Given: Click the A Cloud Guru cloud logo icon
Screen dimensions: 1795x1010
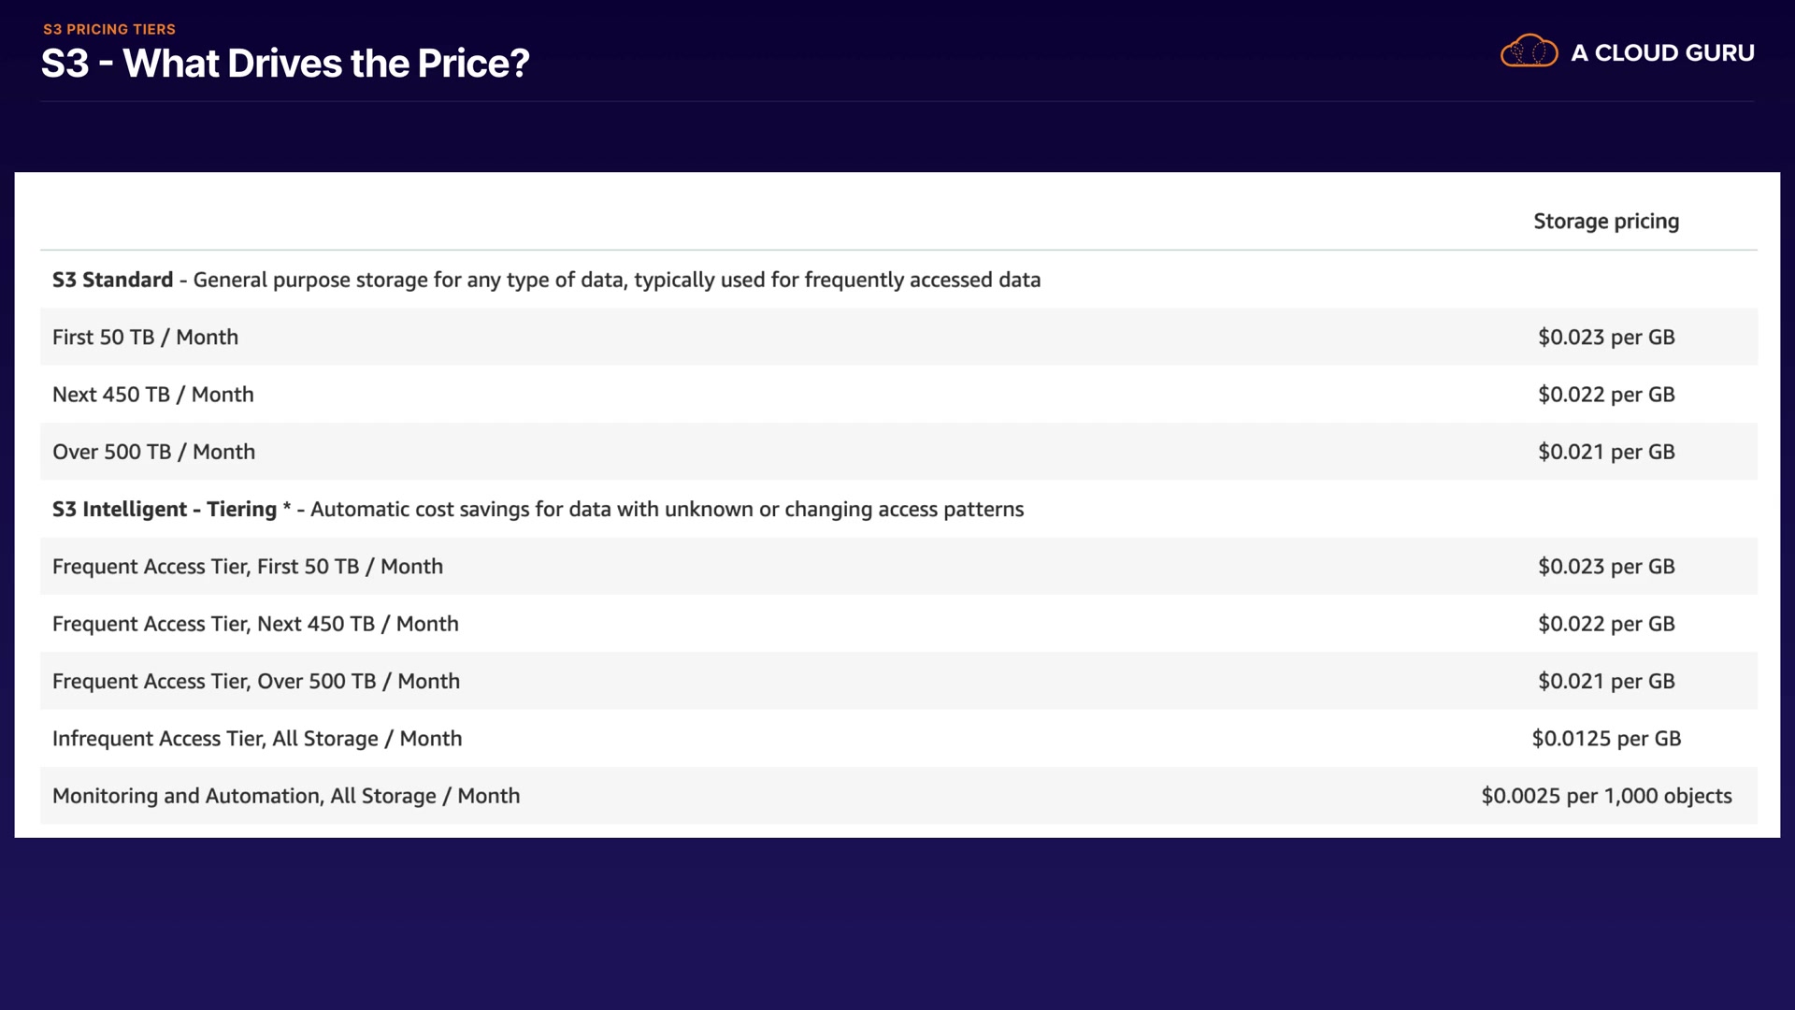Looking at the screenshot, I should click(x=1529, y=51).
